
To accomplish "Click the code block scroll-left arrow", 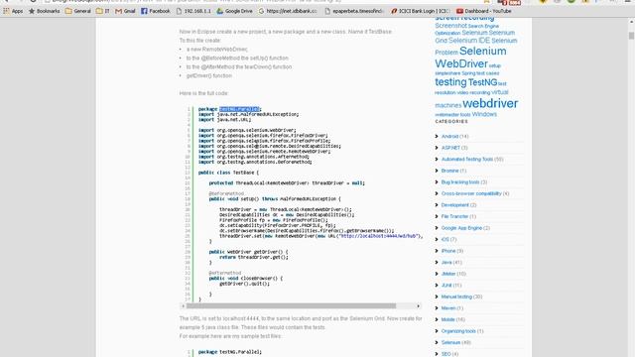I will pos(183,306).
